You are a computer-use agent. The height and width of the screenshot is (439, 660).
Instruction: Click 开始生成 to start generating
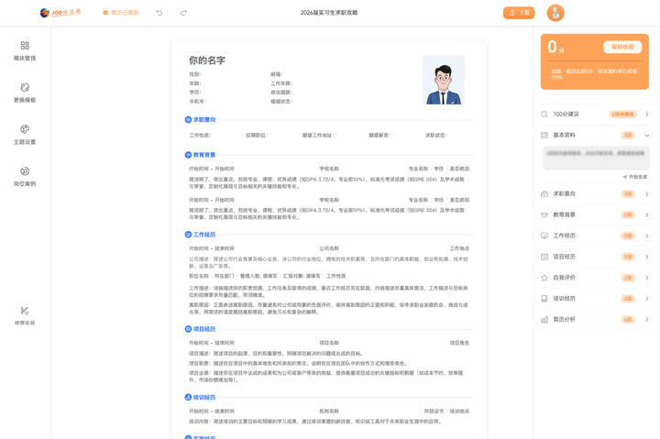[x=635, y=177]
